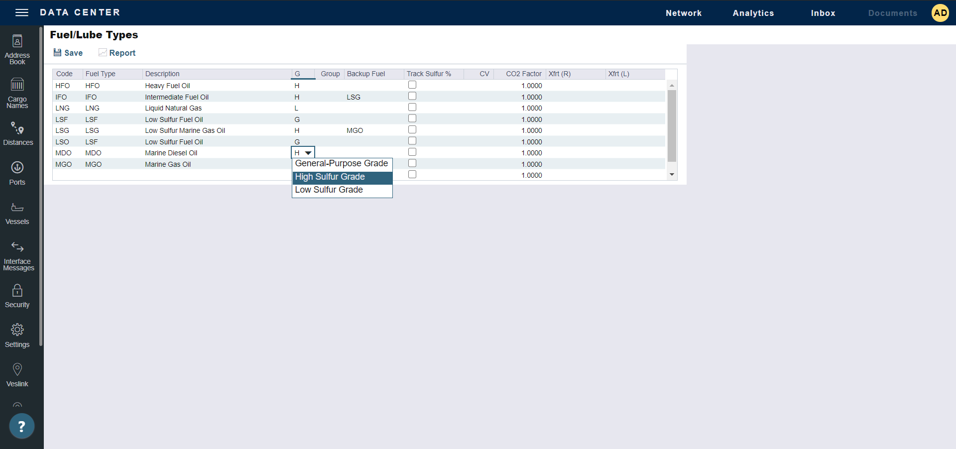Check Track Sulfur for Marine Diesel Oil
This screenshot has height=449, width=956.
click(x=412, y=152)
